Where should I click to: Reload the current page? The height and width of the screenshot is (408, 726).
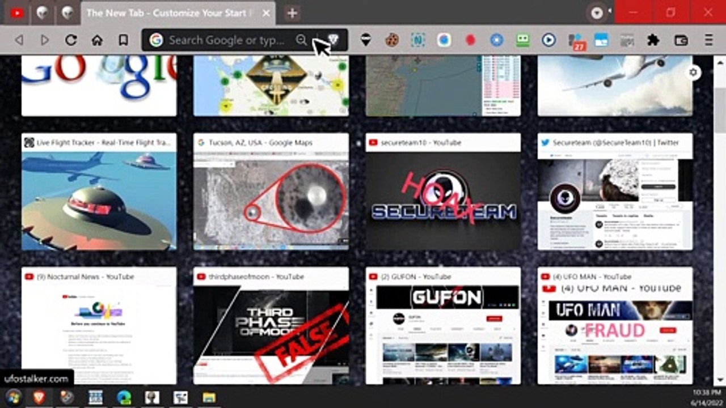[71, 40]
